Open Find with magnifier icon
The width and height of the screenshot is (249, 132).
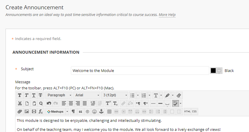click(x=41, y=104)
